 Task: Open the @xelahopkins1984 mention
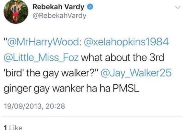coord(126,42)
